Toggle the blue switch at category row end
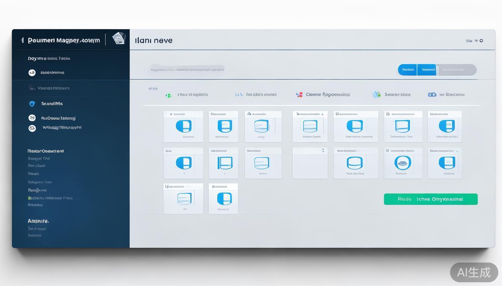This screenshot has width=502, height=286. (x=432, y=95)
